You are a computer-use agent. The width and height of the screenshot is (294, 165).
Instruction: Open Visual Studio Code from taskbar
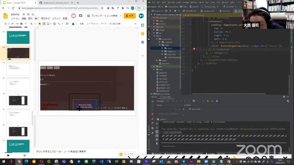[101, 161]
